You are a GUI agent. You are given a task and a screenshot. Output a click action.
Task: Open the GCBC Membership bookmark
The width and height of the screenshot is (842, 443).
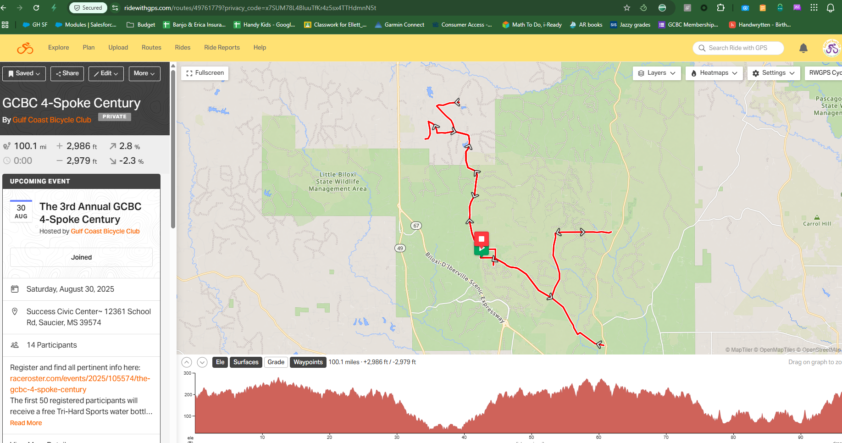(x=688, y=25)
